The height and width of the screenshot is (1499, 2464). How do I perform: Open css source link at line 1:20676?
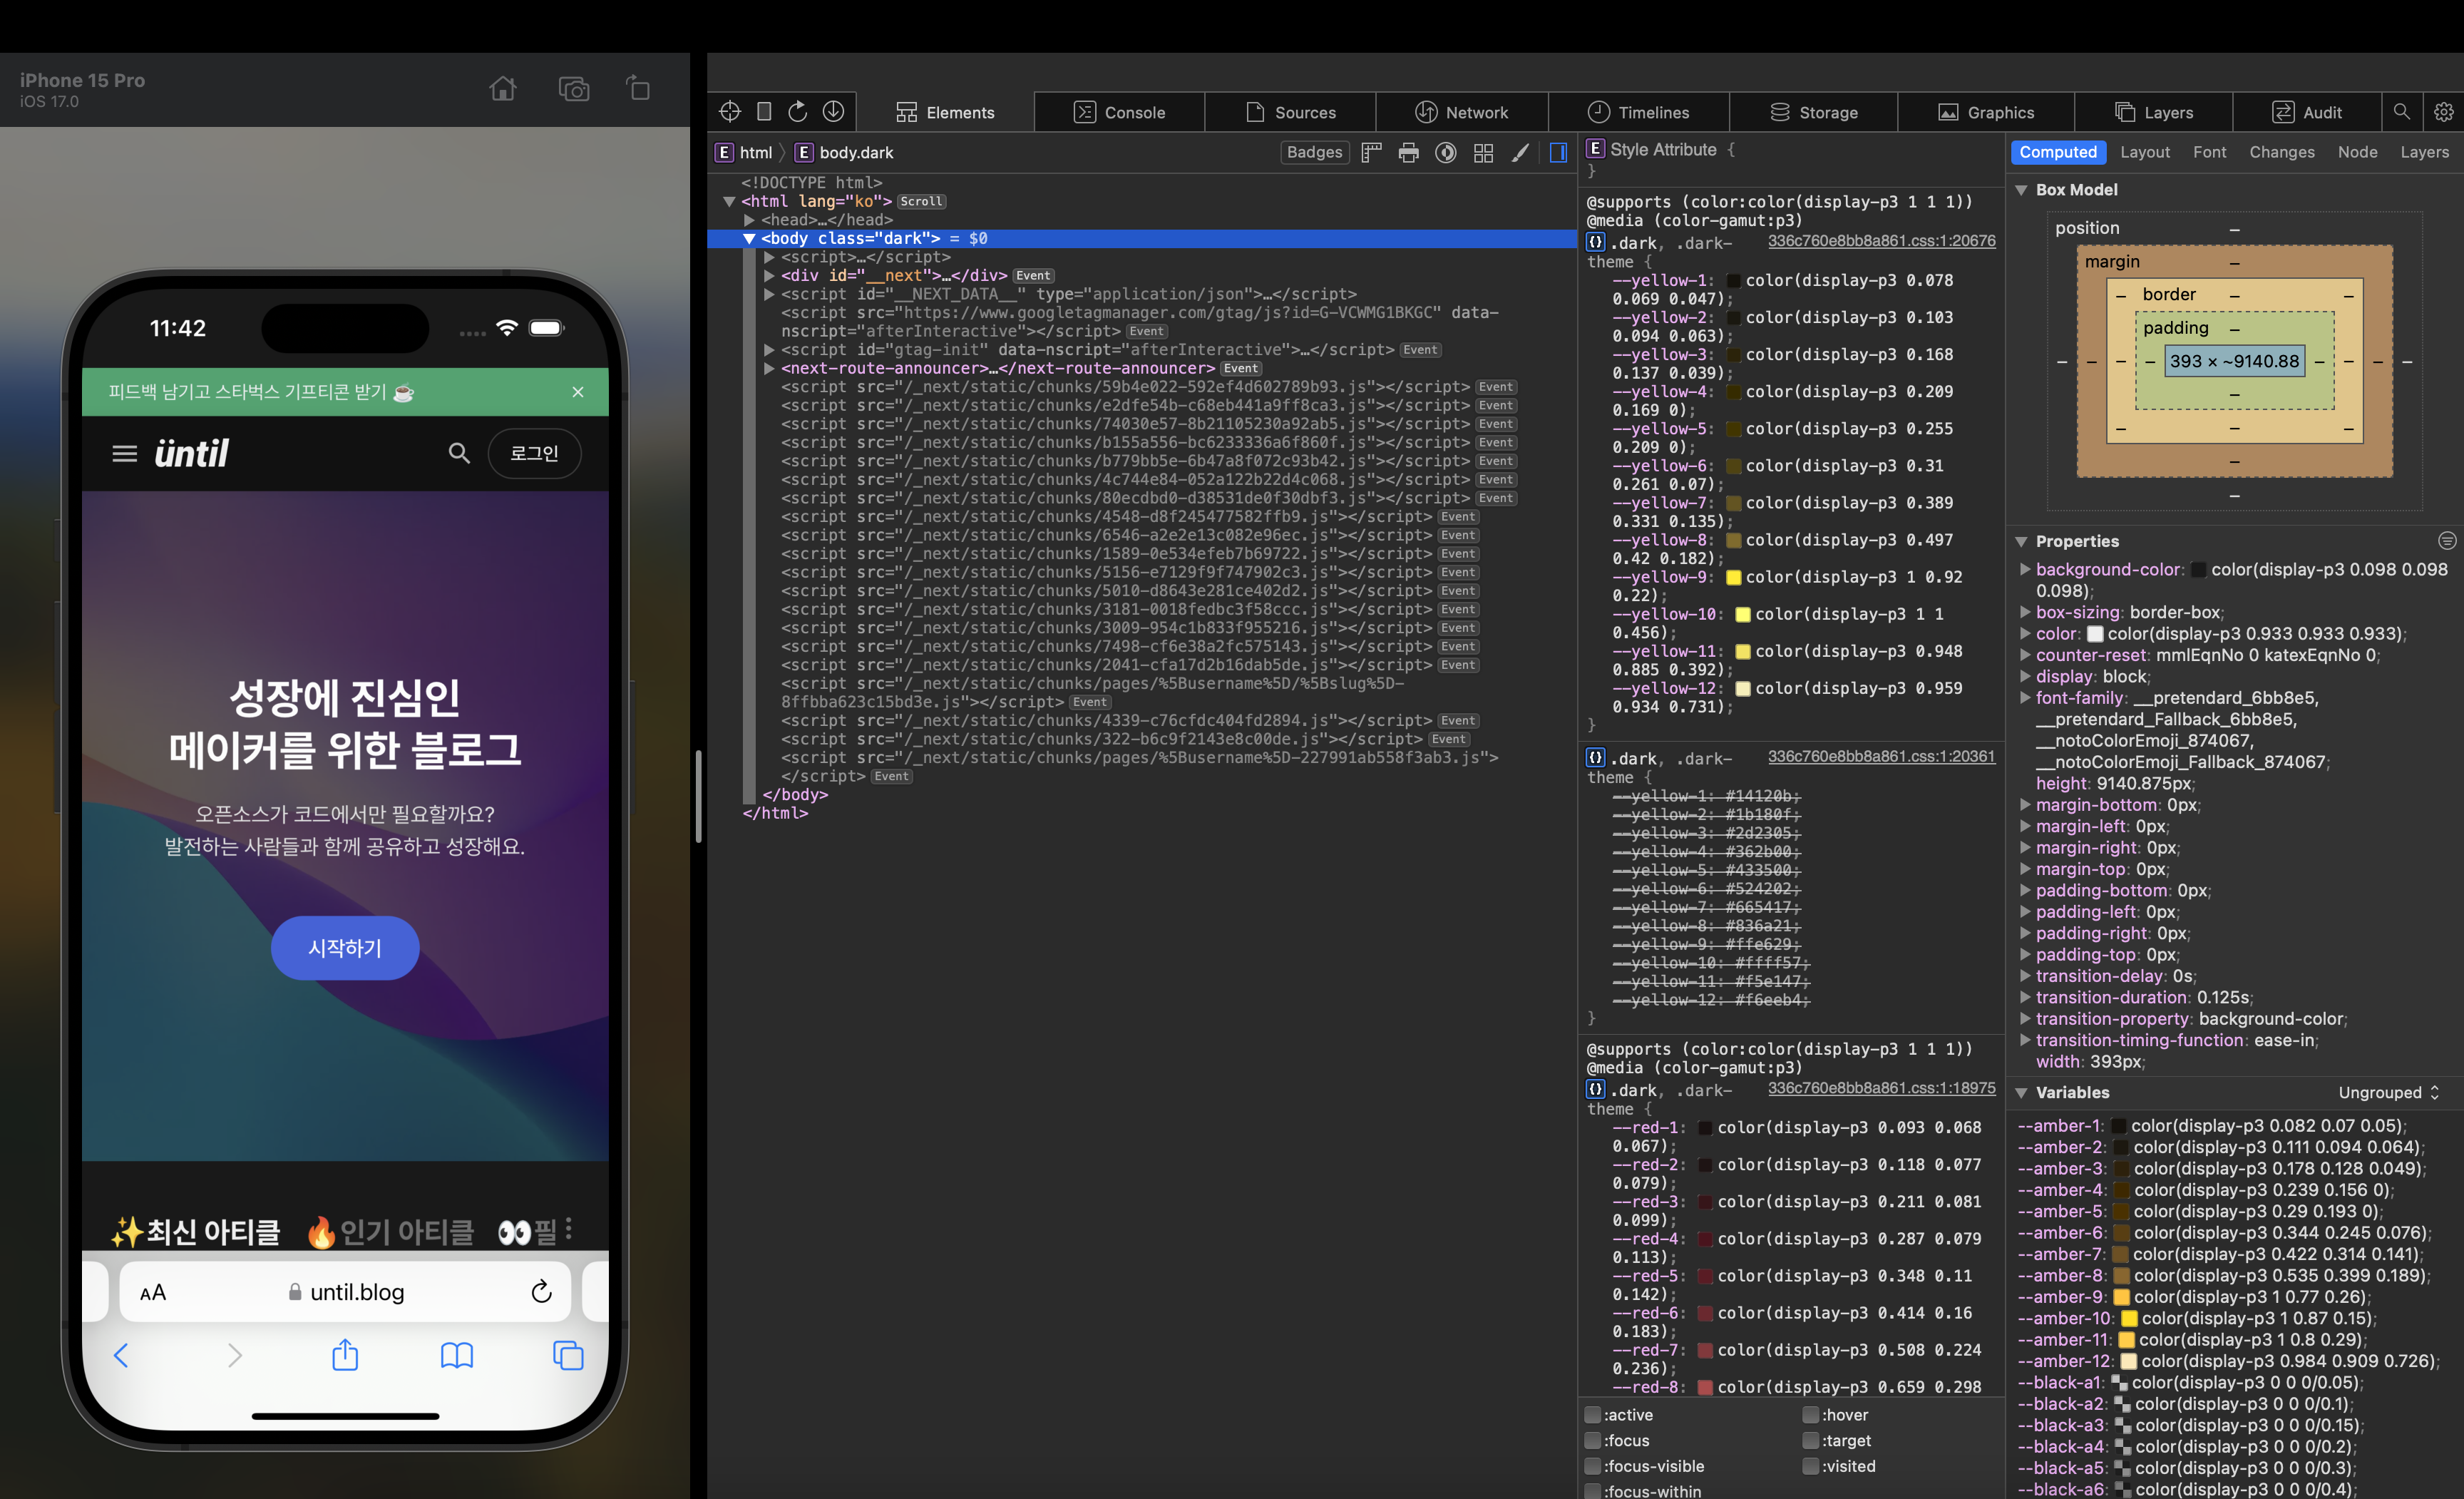pyautogui.click(x=1881, y=241)
